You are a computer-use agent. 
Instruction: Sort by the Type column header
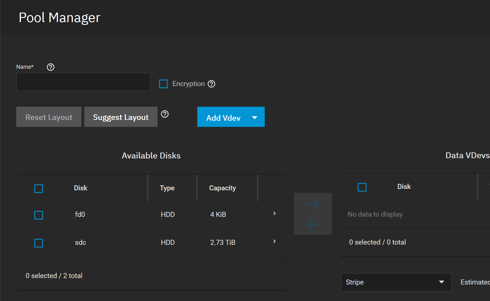[x=167, y=188]
